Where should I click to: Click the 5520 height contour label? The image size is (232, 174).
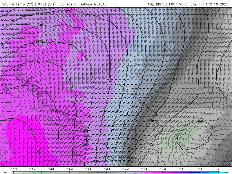pos(150,121)
